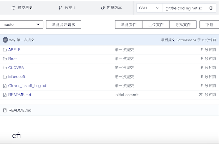Open the 提交历史 commit history tab
Image resolution: width=219 pixels, height=144 pixels.
[22, 8]
